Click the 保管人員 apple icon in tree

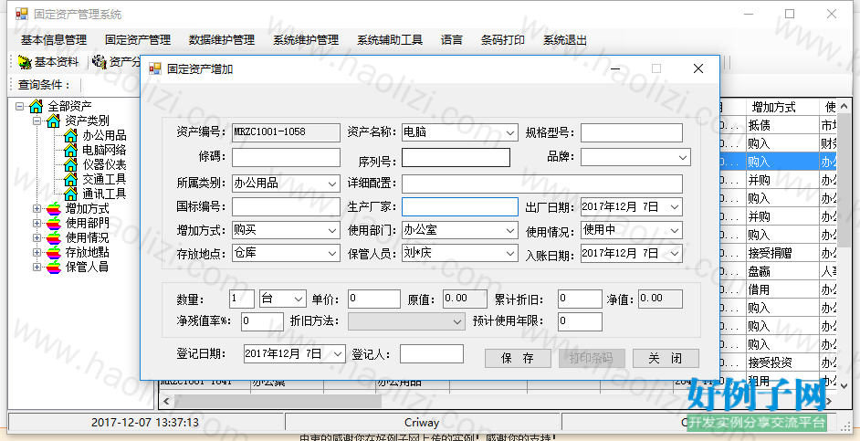pos(54,268)
